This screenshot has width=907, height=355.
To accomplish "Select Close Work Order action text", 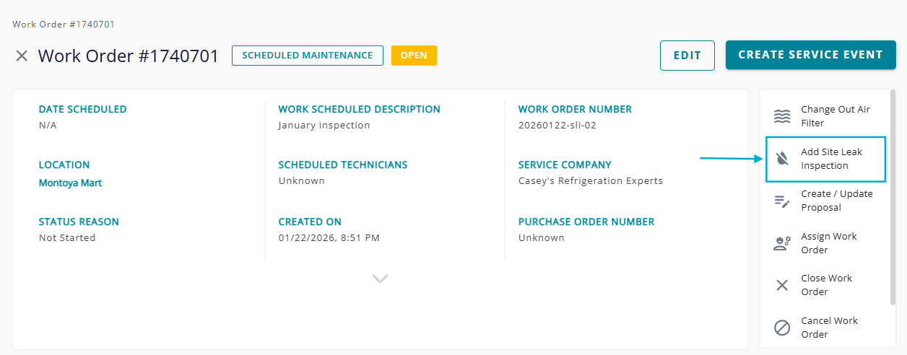I will pyautogui.click(x=827, y=285).
